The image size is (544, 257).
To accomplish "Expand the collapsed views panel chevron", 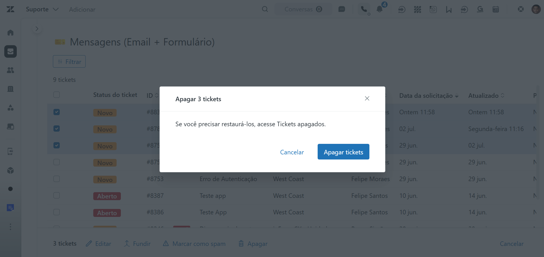I will (x=37, y=29).
